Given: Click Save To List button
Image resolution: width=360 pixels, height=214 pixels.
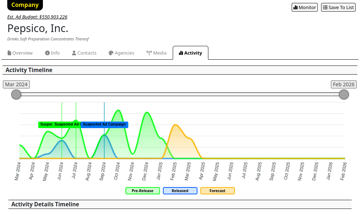Looking at the screenshot, I should pos(338,7).
